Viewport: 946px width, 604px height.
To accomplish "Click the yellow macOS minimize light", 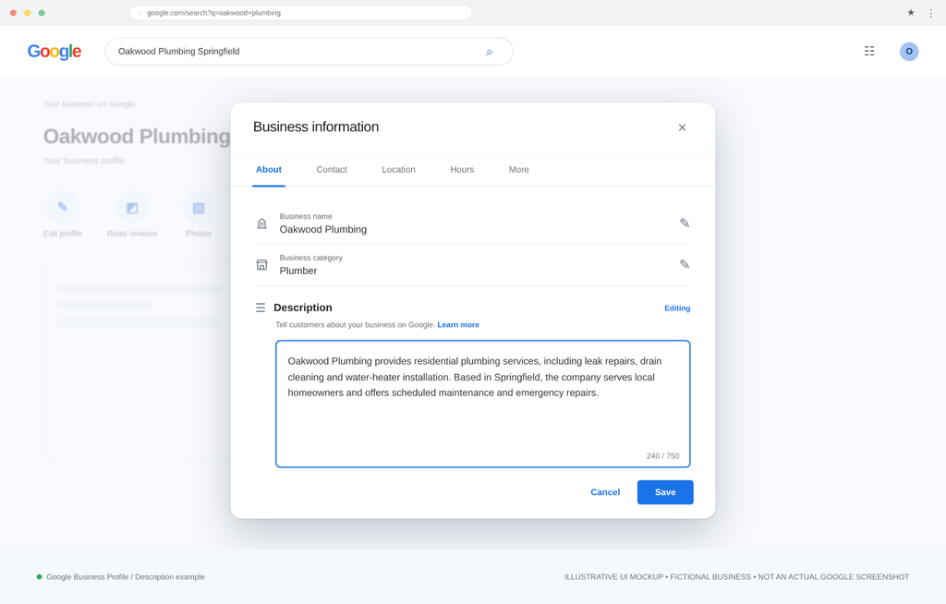I will pos(27,13).
